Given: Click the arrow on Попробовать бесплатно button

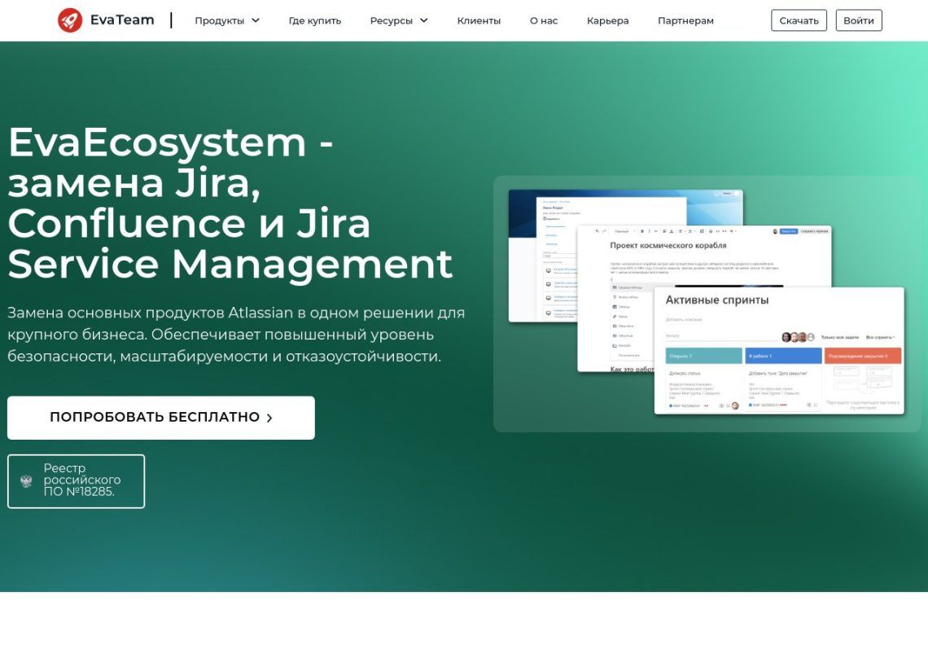Looking at the screenshot, I should click(269, 418).
